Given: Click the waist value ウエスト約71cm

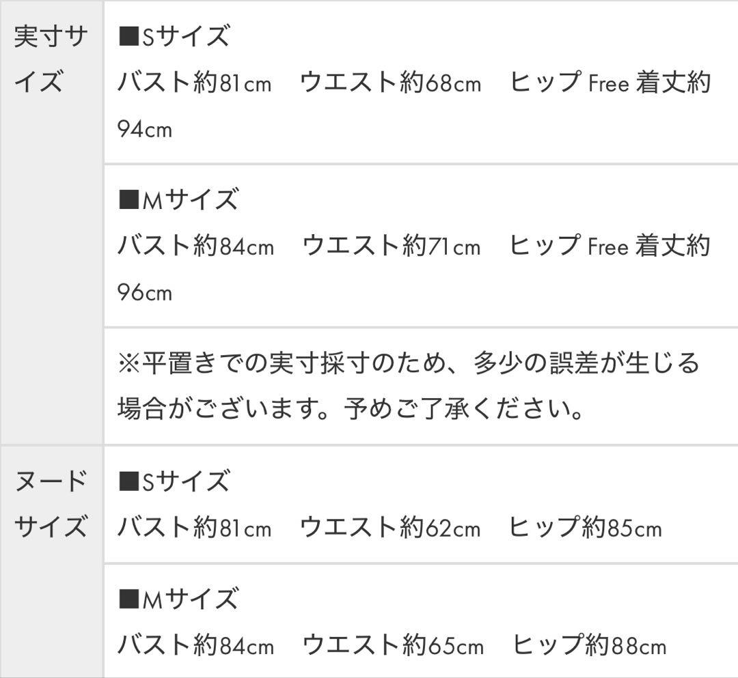Looking at the screenshot, I should coord(391,246).
